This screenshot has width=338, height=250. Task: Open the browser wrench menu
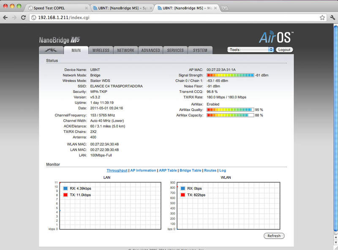[x=332, y=18]
